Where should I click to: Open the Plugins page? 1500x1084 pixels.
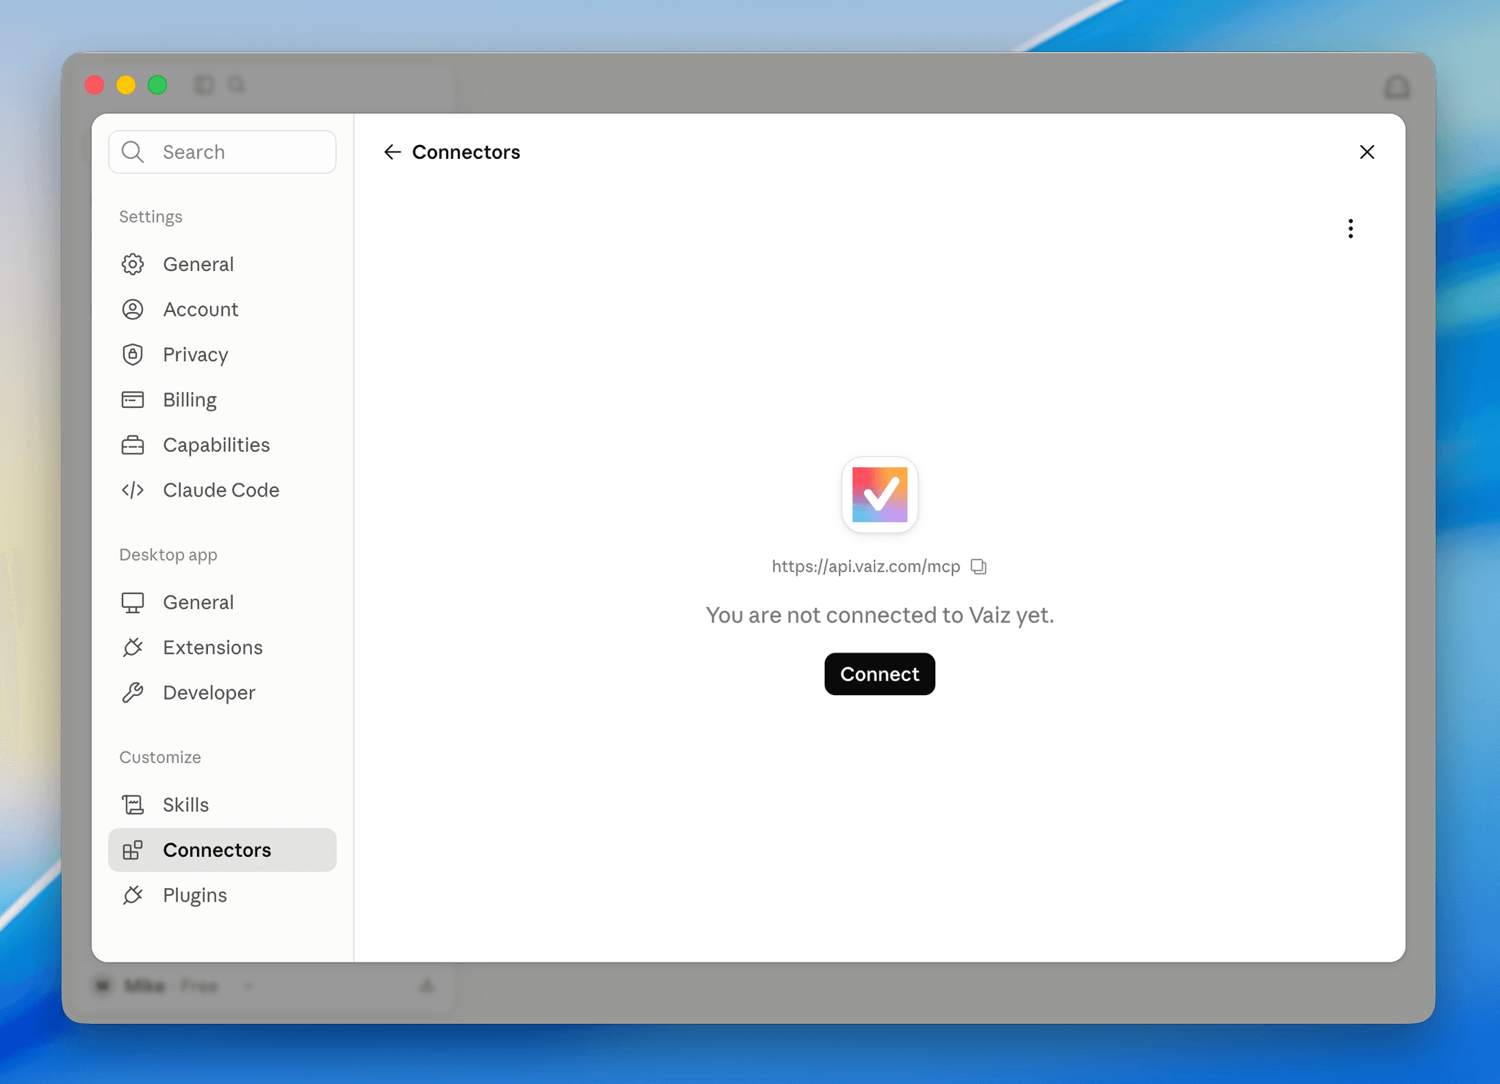point(223,895)
